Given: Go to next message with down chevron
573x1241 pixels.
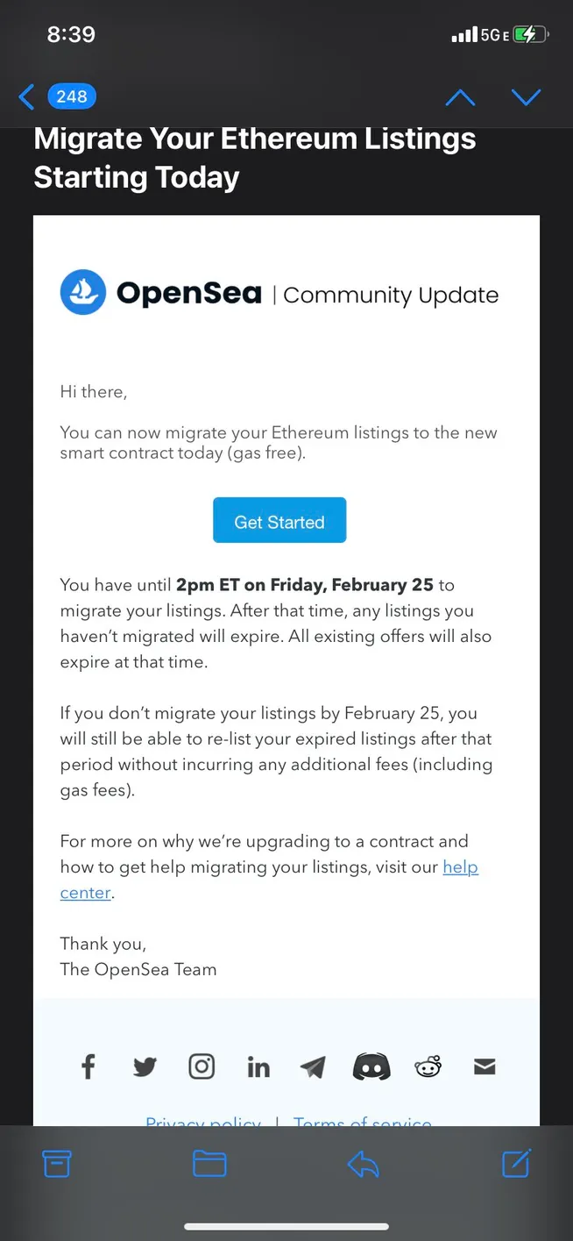Looking at the screenshot, I should point(526,97).
